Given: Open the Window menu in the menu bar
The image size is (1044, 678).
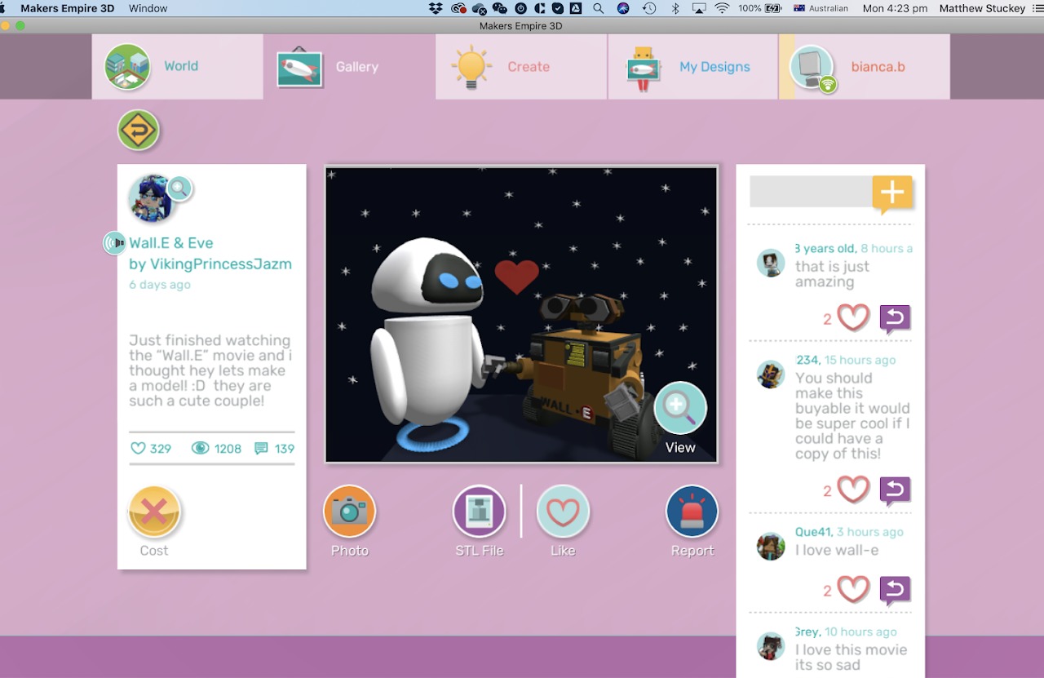Looking at the screenshot, I should point(148,8).
